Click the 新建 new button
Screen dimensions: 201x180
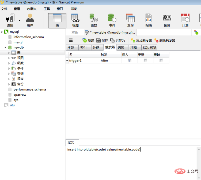(88, 40)
